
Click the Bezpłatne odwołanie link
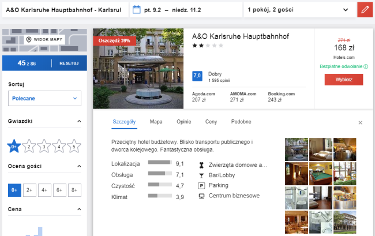point(341,66)
